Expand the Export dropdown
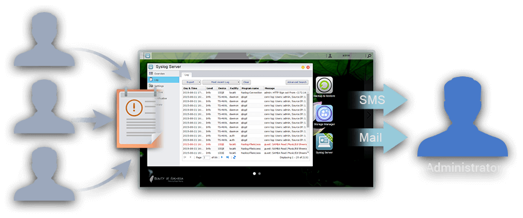Viewport: 523px width, 218px height. [x=192, y=82]
